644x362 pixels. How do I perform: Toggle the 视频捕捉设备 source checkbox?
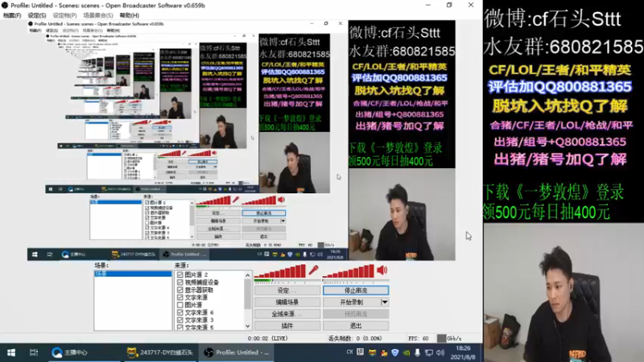180,282
